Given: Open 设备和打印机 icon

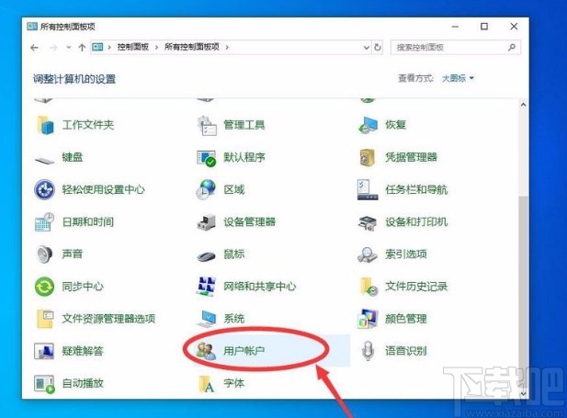Looking at the screenshot, I should (x=368, y=222).
